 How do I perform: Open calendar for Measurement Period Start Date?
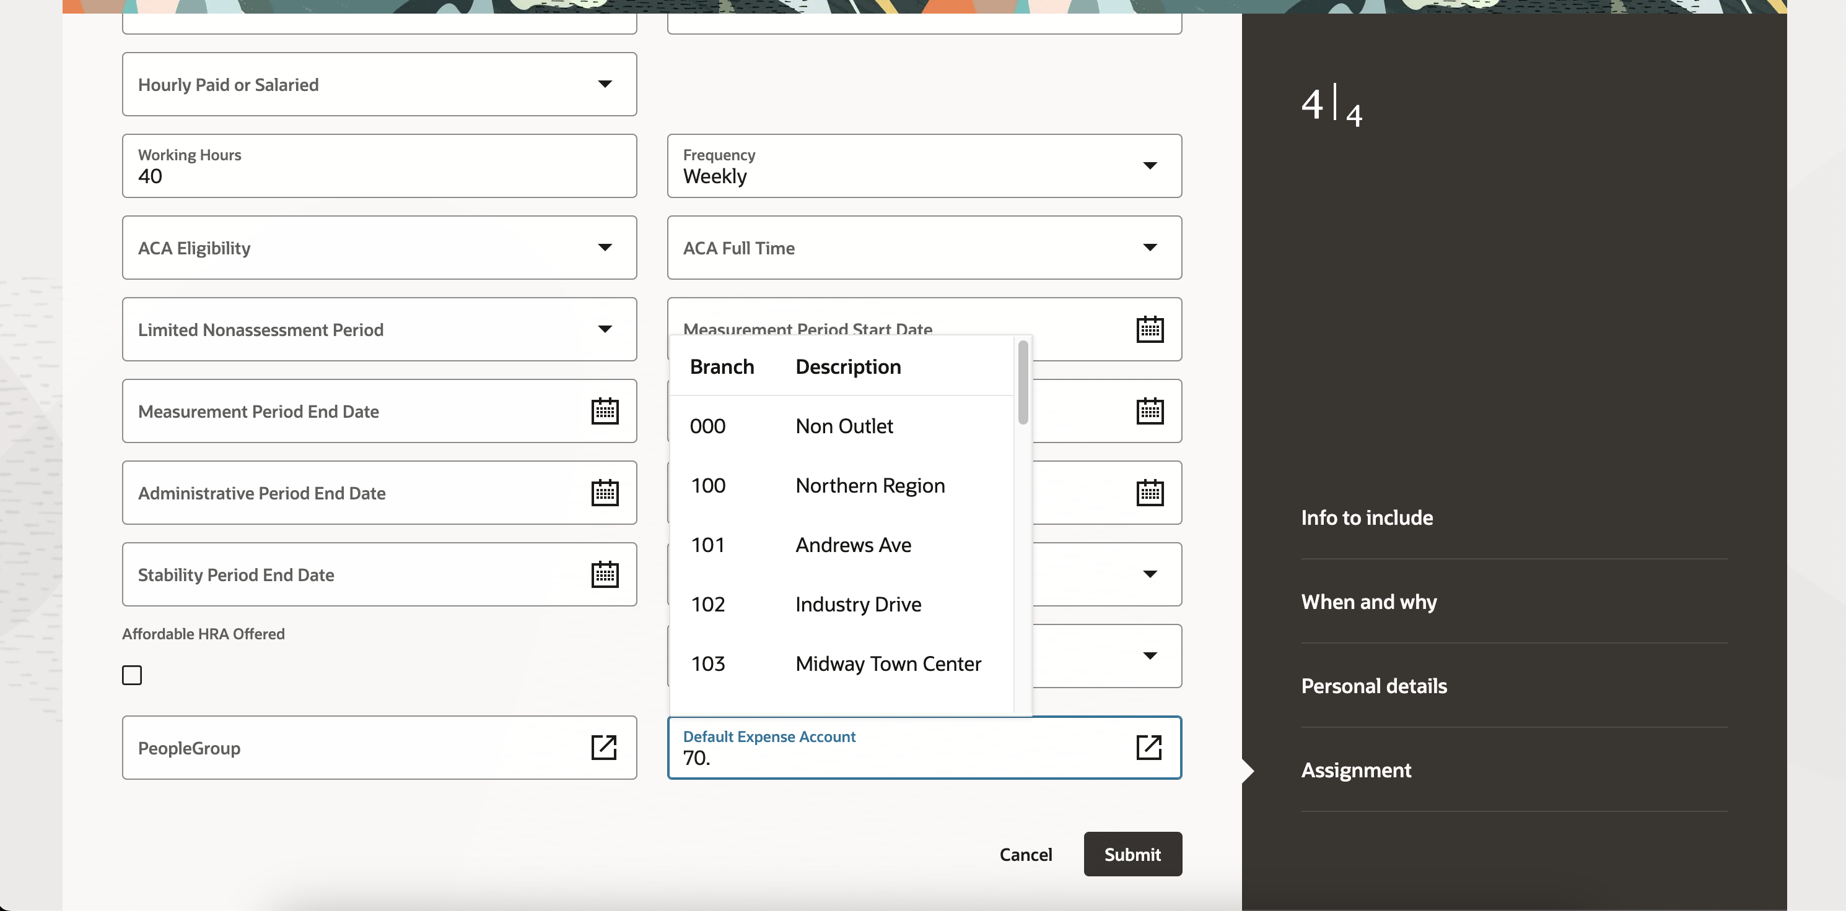coord(1150,329)
